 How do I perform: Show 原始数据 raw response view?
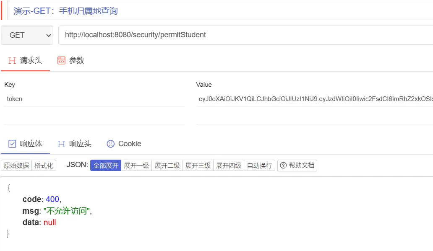click(x=16, y=166)
